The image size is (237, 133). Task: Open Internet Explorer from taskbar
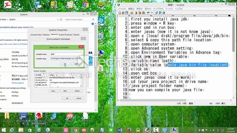click(x=12, y=130)
